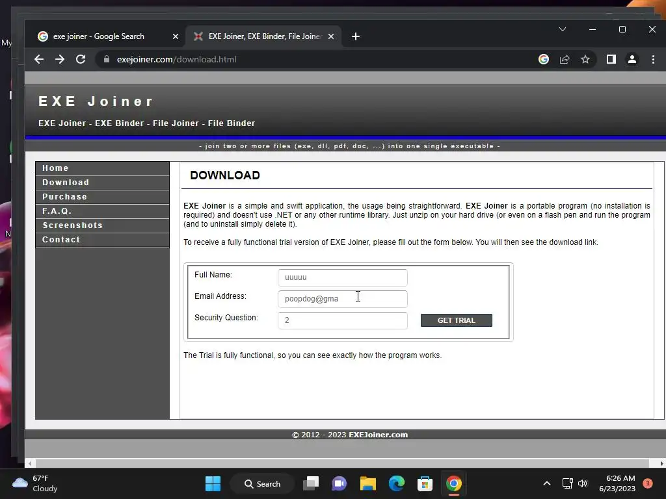The image size is (666, 499).
Task: Click the EXE Joiner site title
Action: (x=96, y=101)
